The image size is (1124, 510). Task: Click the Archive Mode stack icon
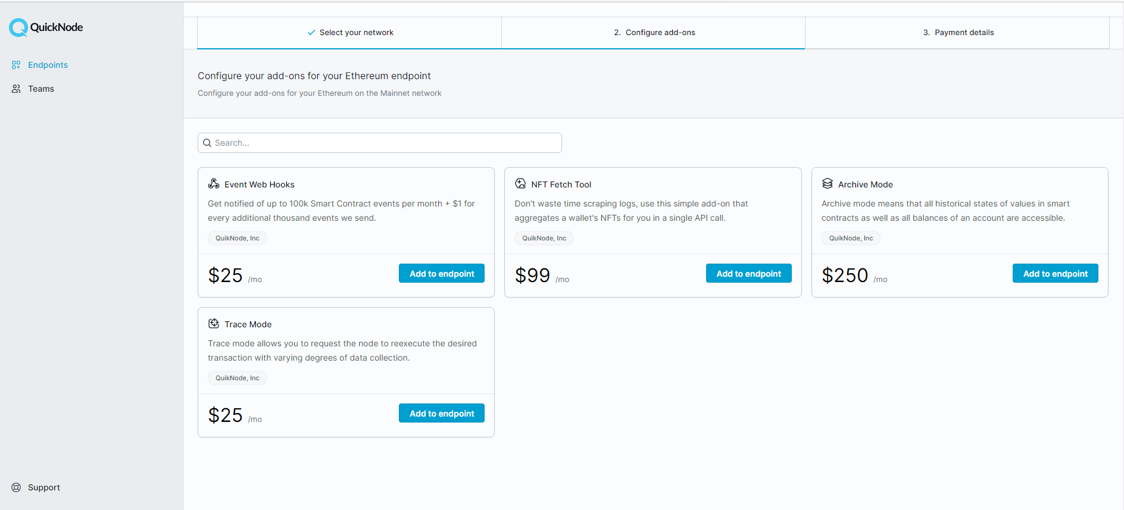pos(828,183)
